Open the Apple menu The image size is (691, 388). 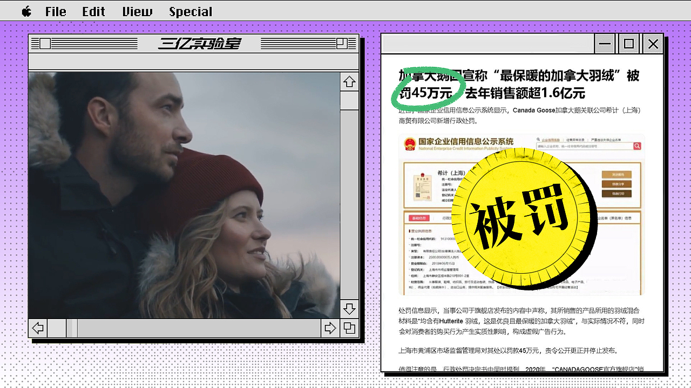pos(26,11)
